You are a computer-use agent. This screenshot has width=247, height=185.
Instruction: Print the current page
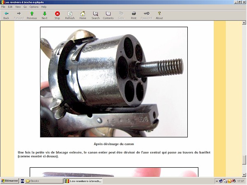(x=134, y=15)
